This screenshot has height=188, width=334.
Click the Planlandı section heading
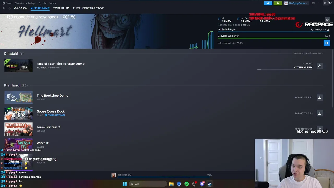click(x=16, y=85)
